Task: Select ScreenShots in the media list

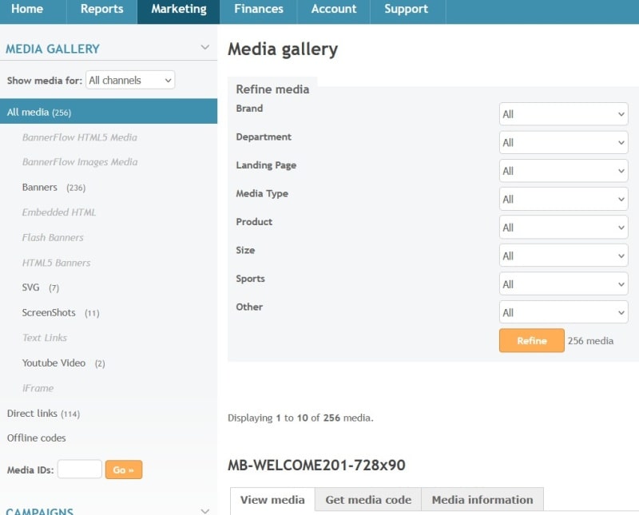Action: [x=49, y=313]
